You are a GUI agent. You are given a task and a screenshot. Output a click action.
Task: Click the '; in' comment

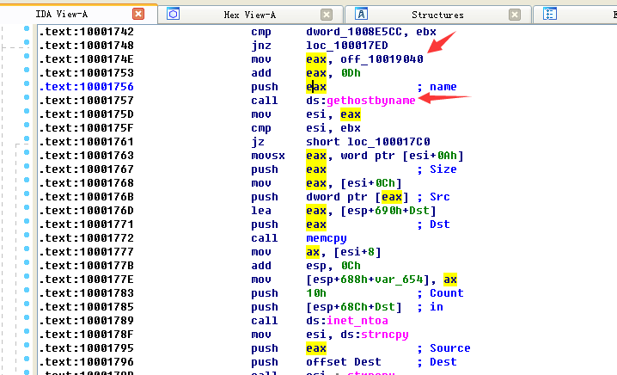click(430, 307)
